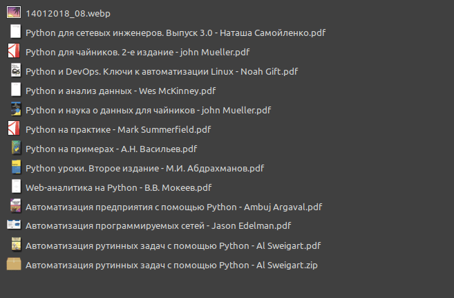
Task: Click the icon beside Python и DevOps book
Action: [14, 71]
